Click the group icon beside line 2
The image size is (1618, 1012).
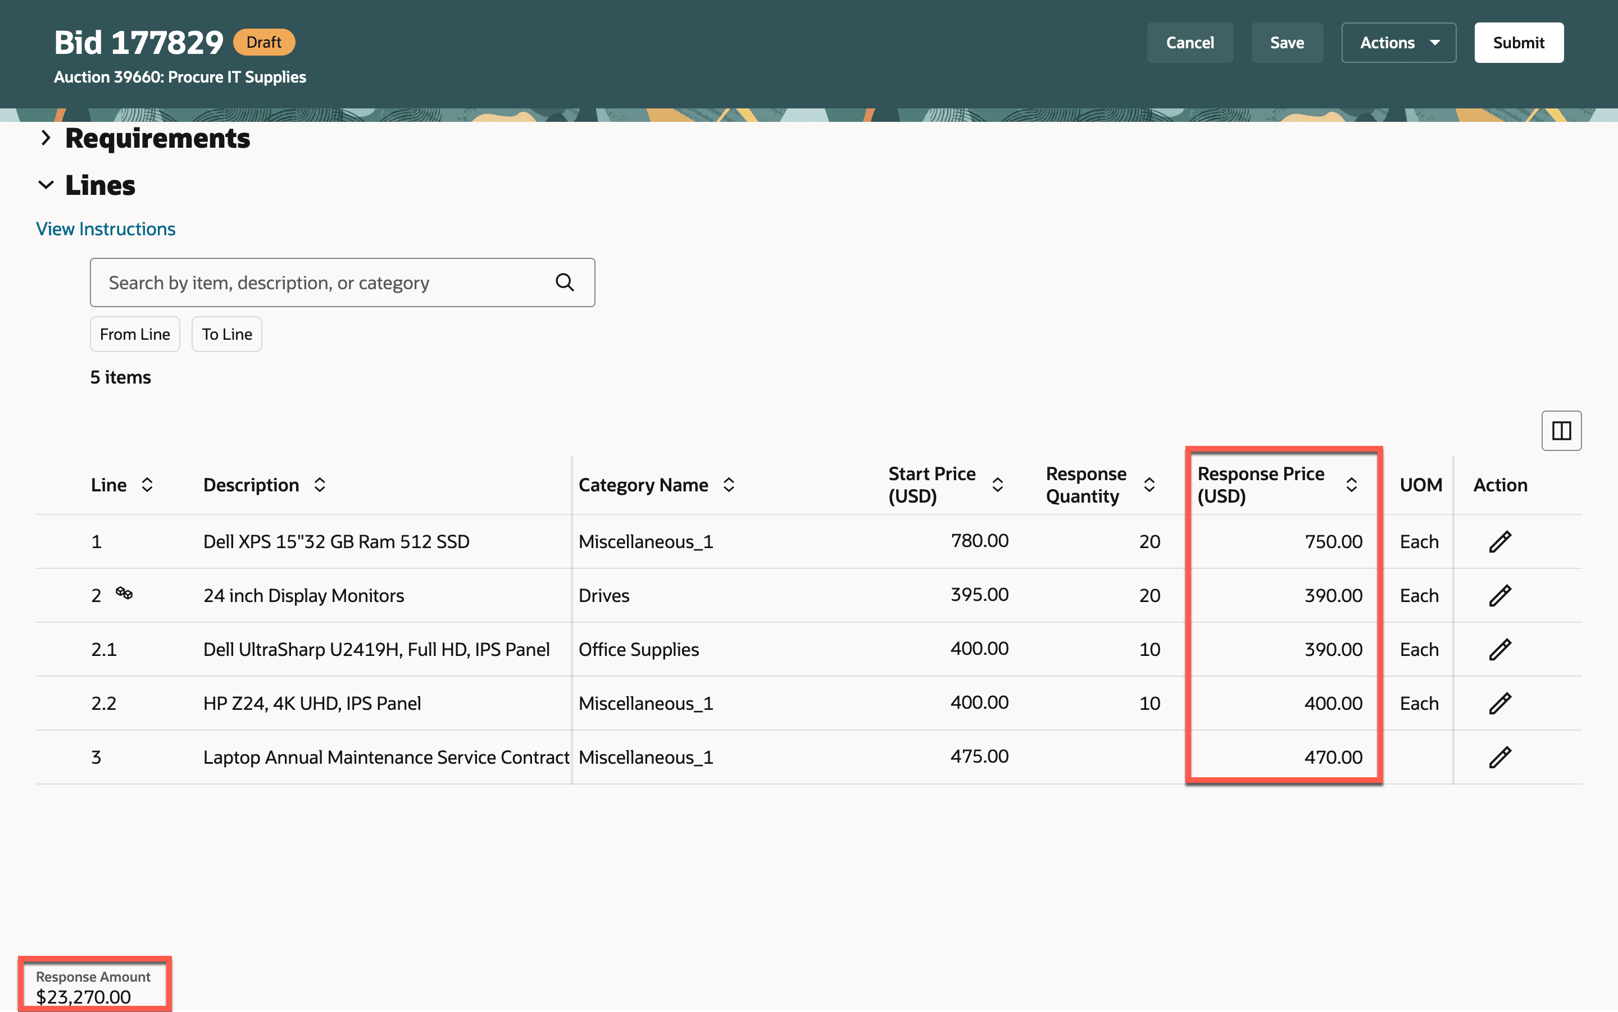point(124,593)
